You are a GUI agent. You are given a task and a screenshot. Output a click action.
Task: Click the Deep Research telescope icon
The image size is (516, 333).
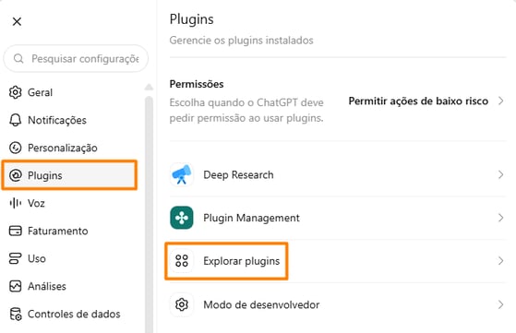point(182,174)
